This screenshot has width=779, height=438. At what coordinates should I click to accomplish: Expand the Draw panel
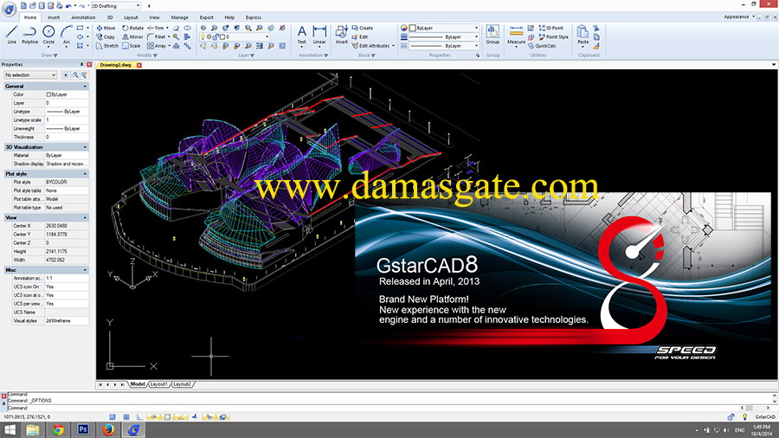49,55
